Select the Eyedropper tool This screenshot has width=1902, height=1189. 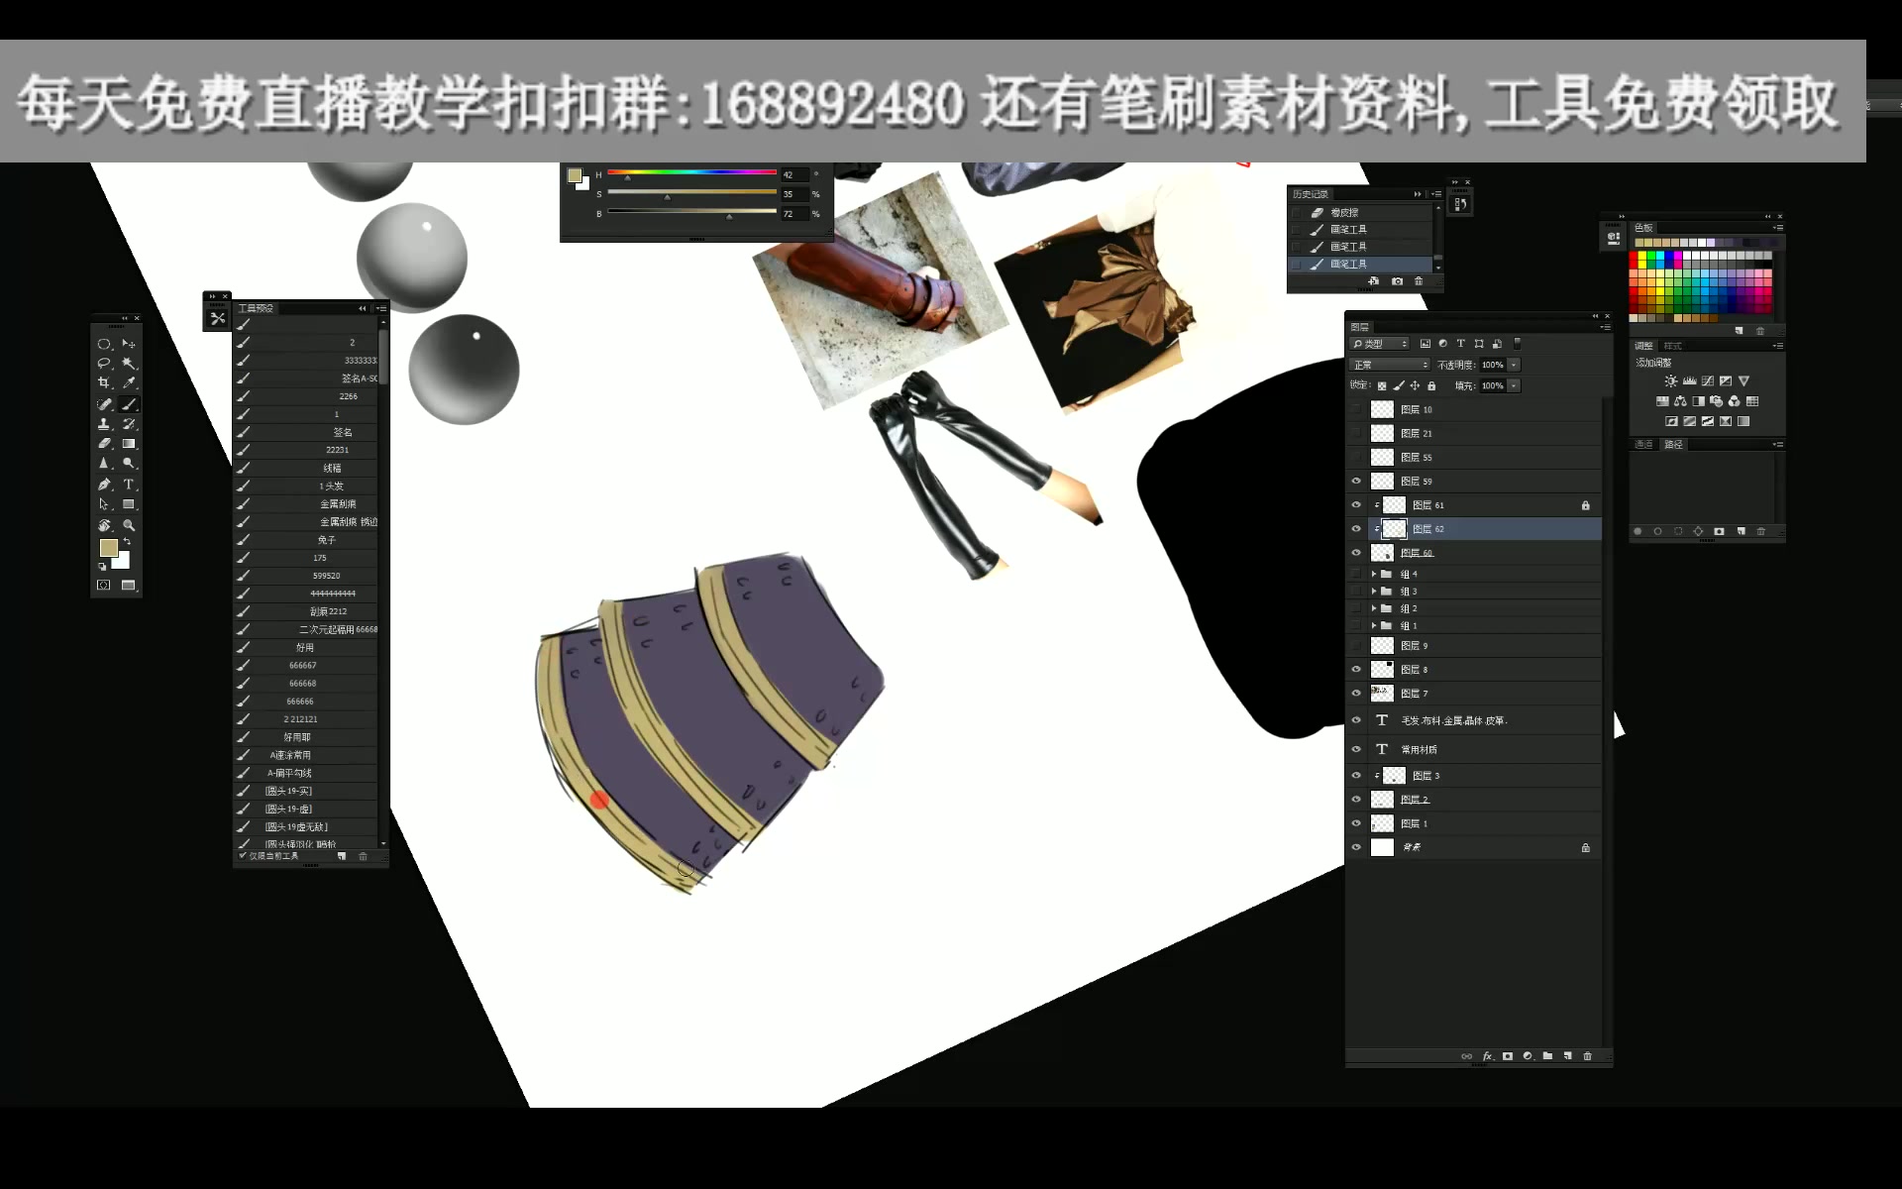click(129, 383)
